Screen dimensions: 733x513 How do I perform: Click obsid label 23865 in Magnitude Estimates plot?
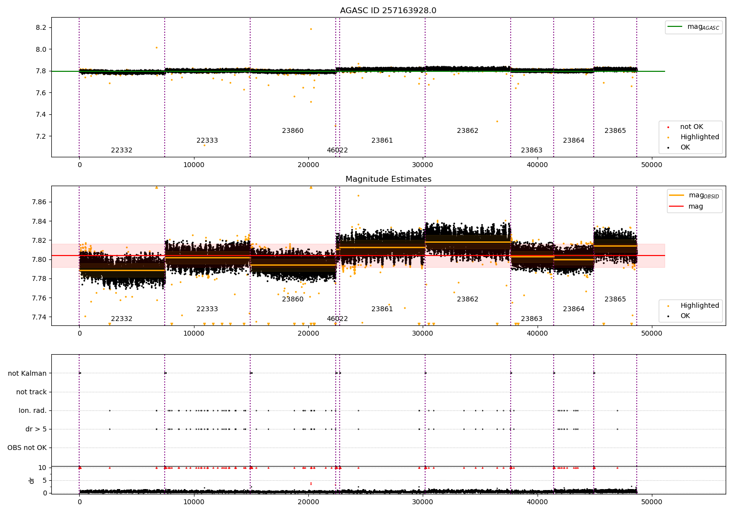[x=615, y=299]
